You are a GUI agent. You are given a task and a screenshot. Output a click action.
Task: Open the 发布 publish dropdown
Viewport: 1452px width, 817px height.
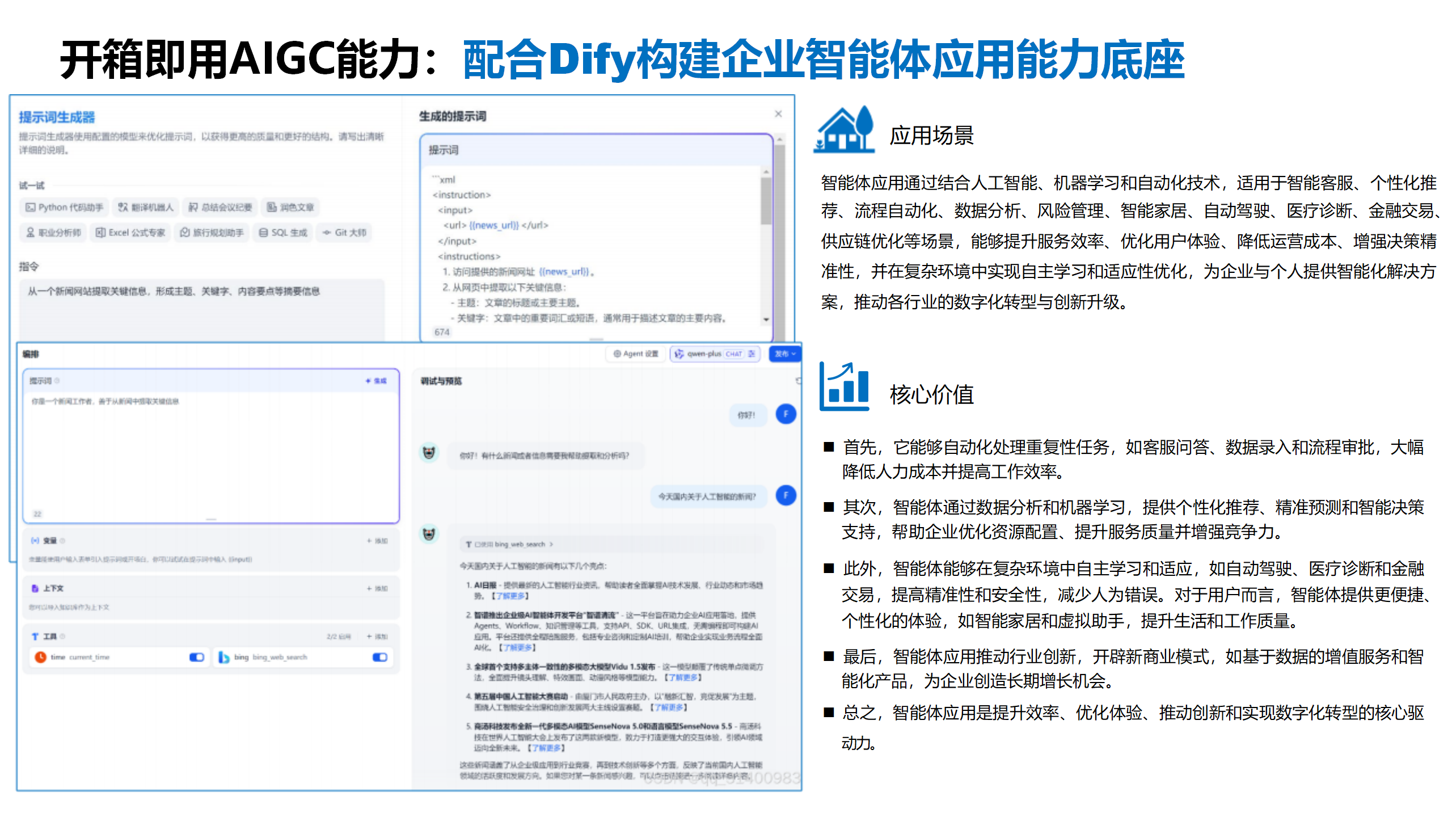pos(785,353)
